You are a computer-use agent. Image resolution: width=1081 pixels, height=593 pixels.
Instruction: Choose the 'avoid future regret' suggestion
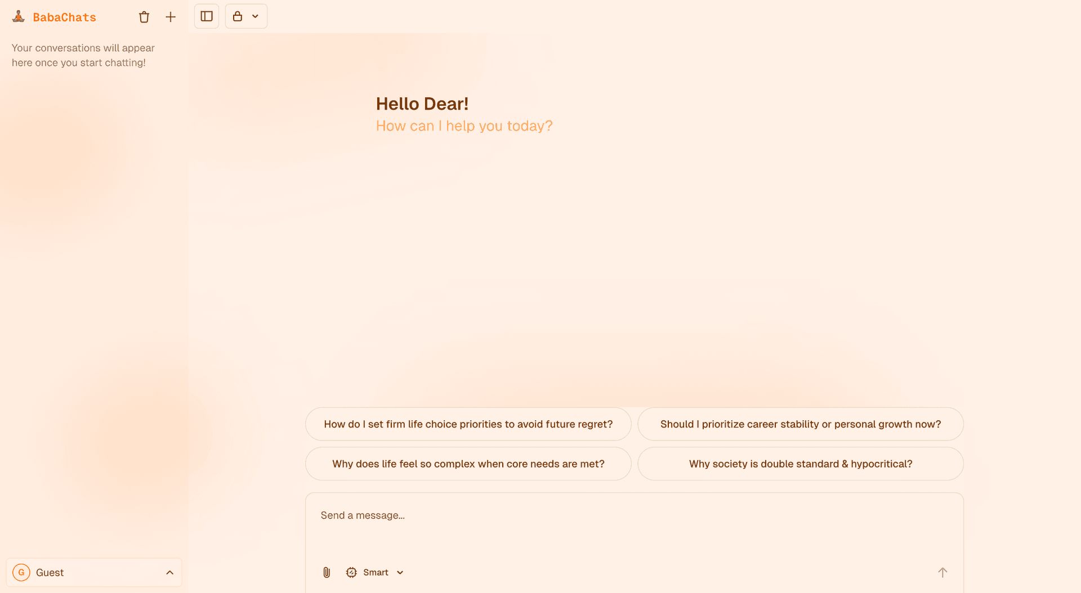pyautogui.click(x=468, y=424)
